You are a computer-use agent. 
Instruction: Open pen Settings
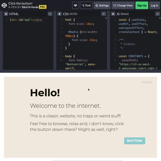[x=102, y=5]
